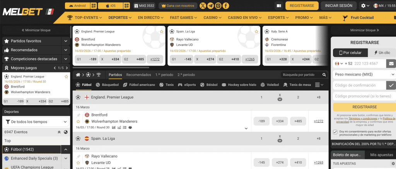
Task: Pin the Rayo Vallecano vs Levante match
Action: pyautogui.click(x=78, y=156)
